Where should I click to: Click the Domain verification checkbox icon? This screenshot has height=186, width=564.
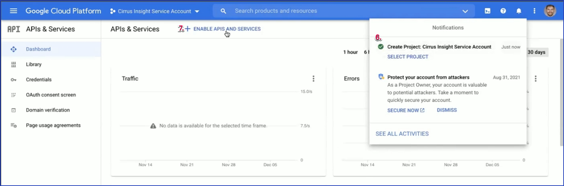coord(13,110)
